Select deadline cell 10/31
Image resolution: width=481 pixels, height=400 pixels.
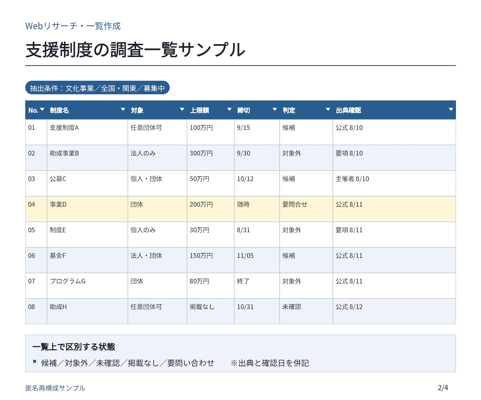[257, 311]
